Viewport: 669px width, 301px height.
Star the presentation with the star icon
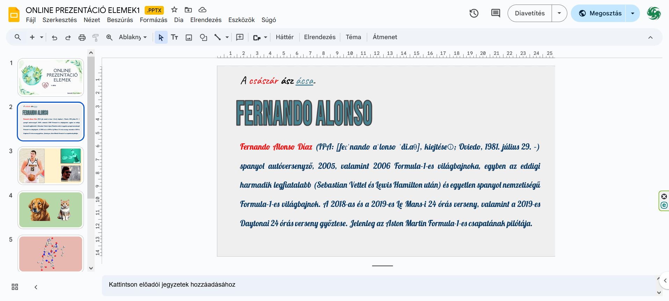click(174, 10)
